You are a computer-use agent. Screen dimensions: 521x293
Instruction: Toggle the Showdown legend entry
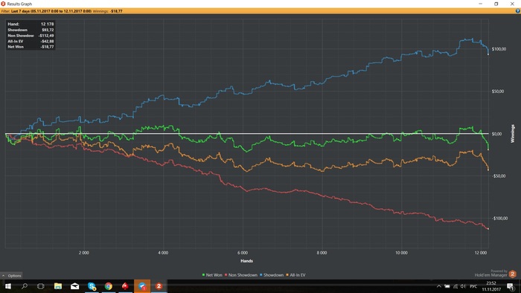coord(272,275)
